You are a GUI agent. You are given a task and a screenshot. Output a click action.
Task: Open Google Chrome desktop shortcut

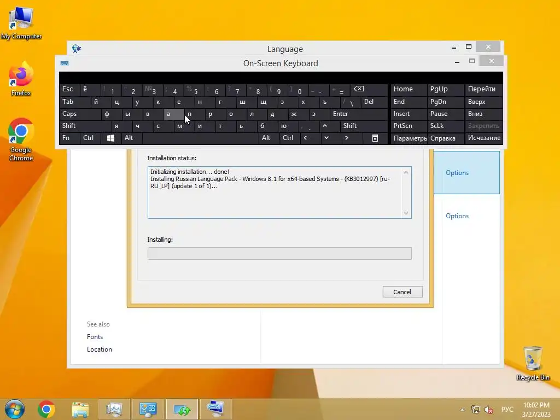[x=21, y=139]
